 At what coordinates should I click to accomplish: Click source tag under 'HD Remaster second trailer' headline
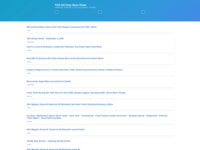click(29, 133)
